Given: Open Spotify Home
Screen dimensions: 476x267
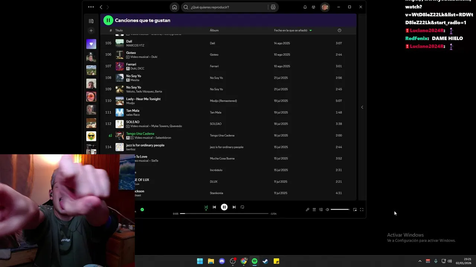Looking at the screenshot, I should [174, 7].
